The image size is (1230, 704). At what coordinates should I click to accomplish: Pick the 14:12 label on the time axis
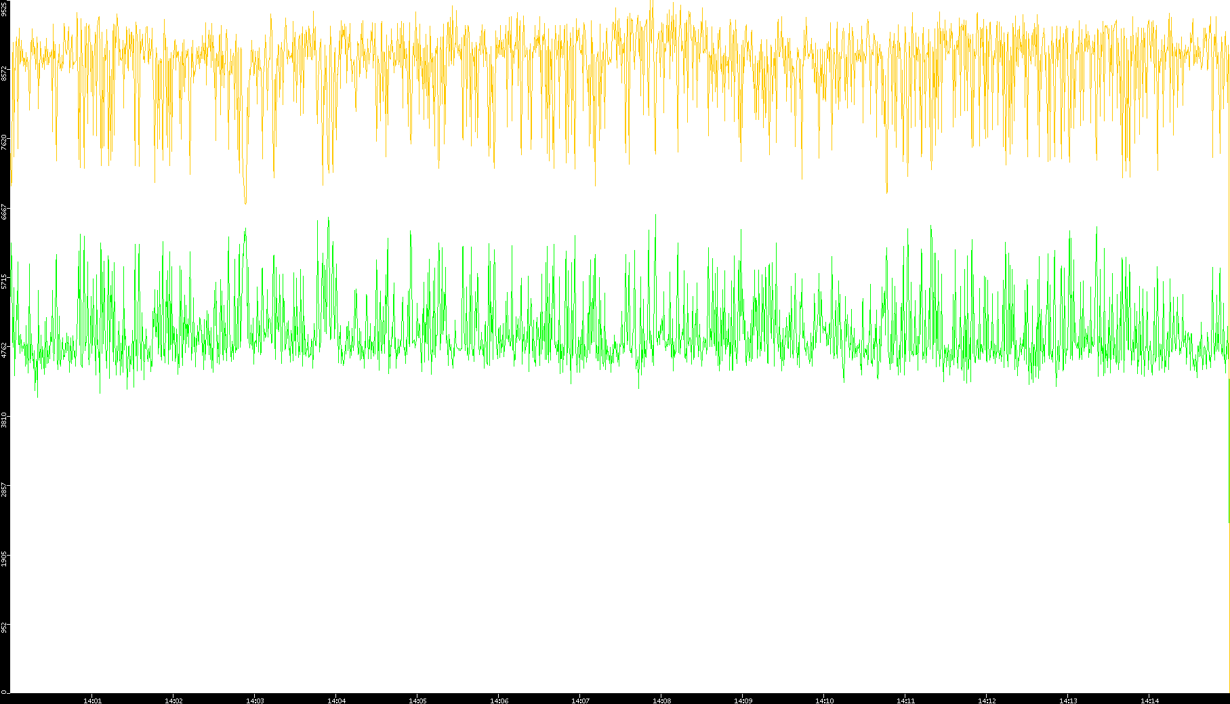[x=987, y=701]
